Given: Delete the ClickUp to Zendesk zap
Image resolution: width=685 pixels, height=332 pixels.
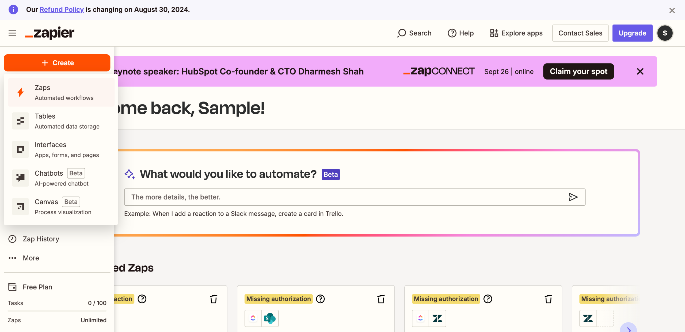Looking at the screenshot, I should tap(548, 299).
